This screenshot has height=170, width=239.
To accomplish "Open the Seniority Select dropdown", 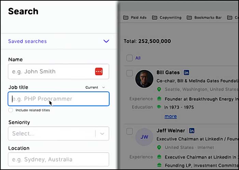I will (x=58, y=134).
